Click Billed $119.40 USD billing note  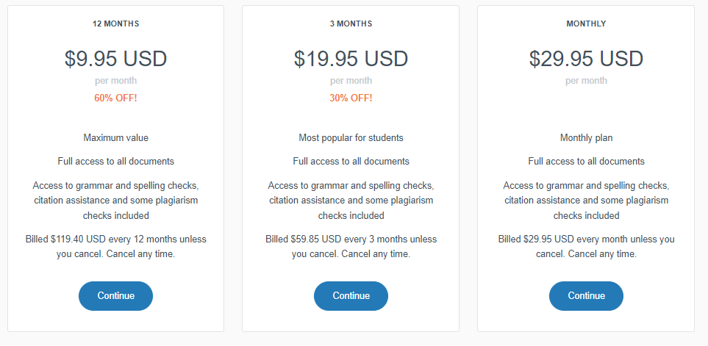115,246
